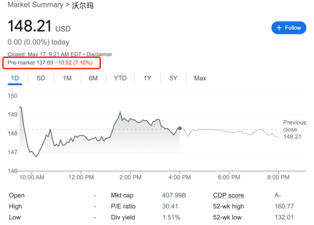Click the −10.52 (7.10%) pre-market change
The width and height of the screenshot is (314, 225).
74,63
